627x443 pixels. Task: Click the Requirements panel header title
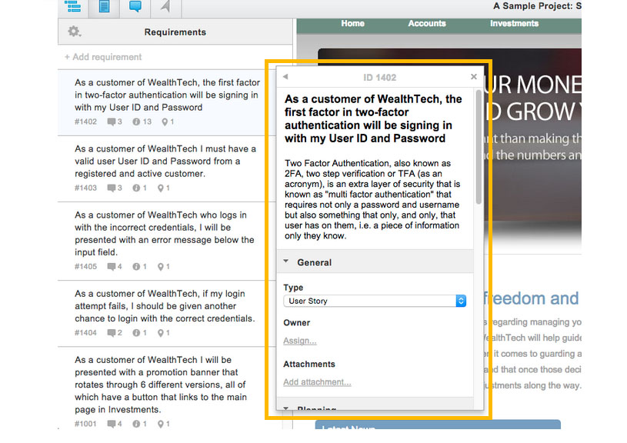pyautogui.click(x=175, y=32)
